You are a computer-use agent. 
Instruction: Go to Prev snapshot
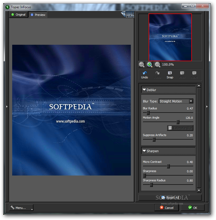click(182, 75)
